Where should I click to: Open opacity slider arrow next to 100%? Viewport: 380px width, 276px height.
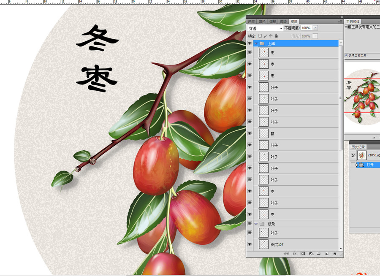[x=315, y=28]
